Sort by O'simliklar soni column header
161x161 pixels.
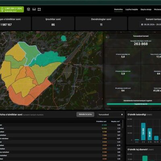click(x=101, y=121)
